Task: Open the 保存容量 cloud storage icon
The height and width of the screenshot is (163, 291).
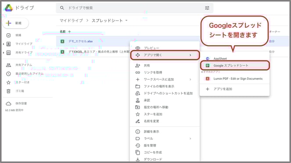Action: (x=8, y=103)
